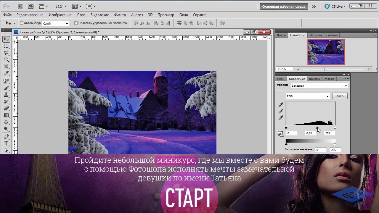This screenshot has height=213, width=379.
Task: Open the Фильтр menu
Action: click(x=120, y=15)
